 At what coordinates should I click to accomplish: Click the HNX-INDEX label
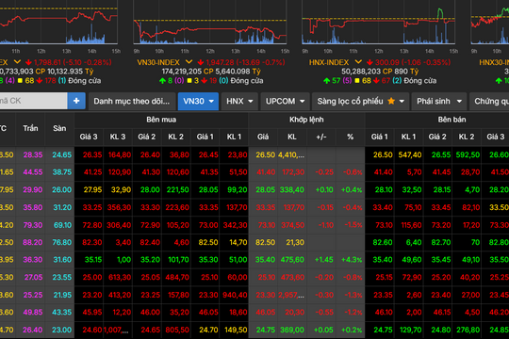click(x=329, y=62)
